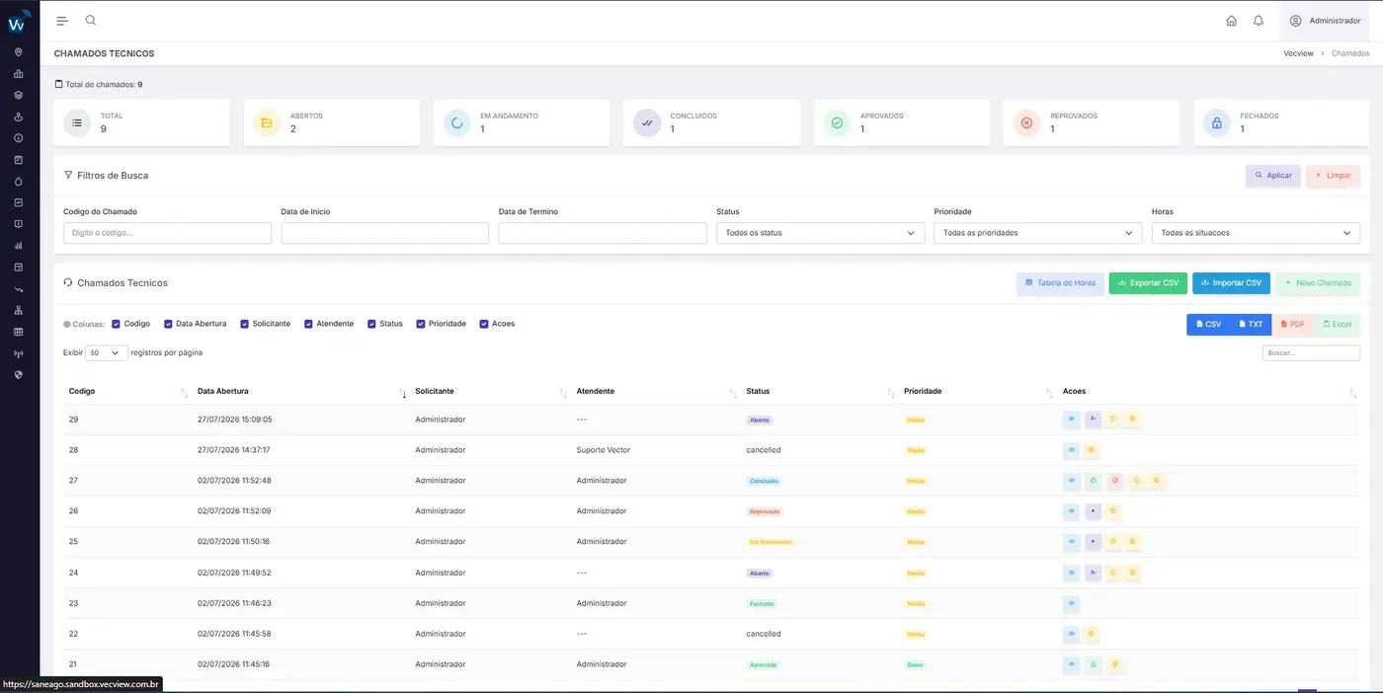Toggle the hamburger menu icon
The image size is (1383, 693).
point(62,21)
